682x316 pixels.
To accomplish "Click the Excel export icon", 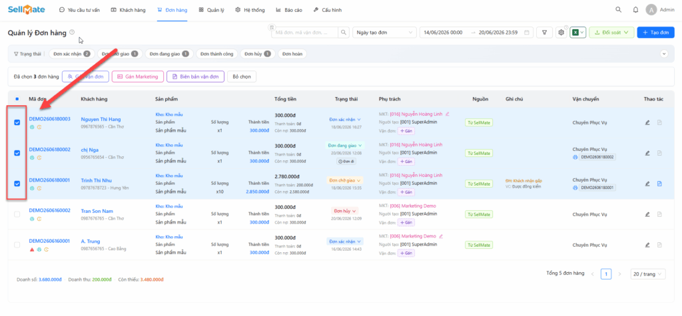I will [575, 33].
